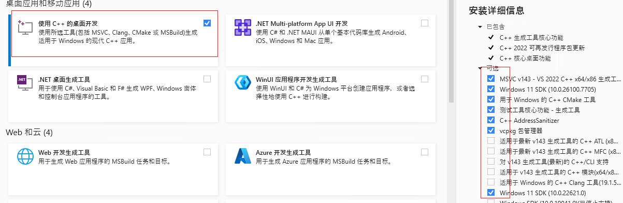Uncheck Windows 11 SDK (10.0.22621.0)
Image resolution: width=623 pixels, height=203 pixels.
pos(490,193)
